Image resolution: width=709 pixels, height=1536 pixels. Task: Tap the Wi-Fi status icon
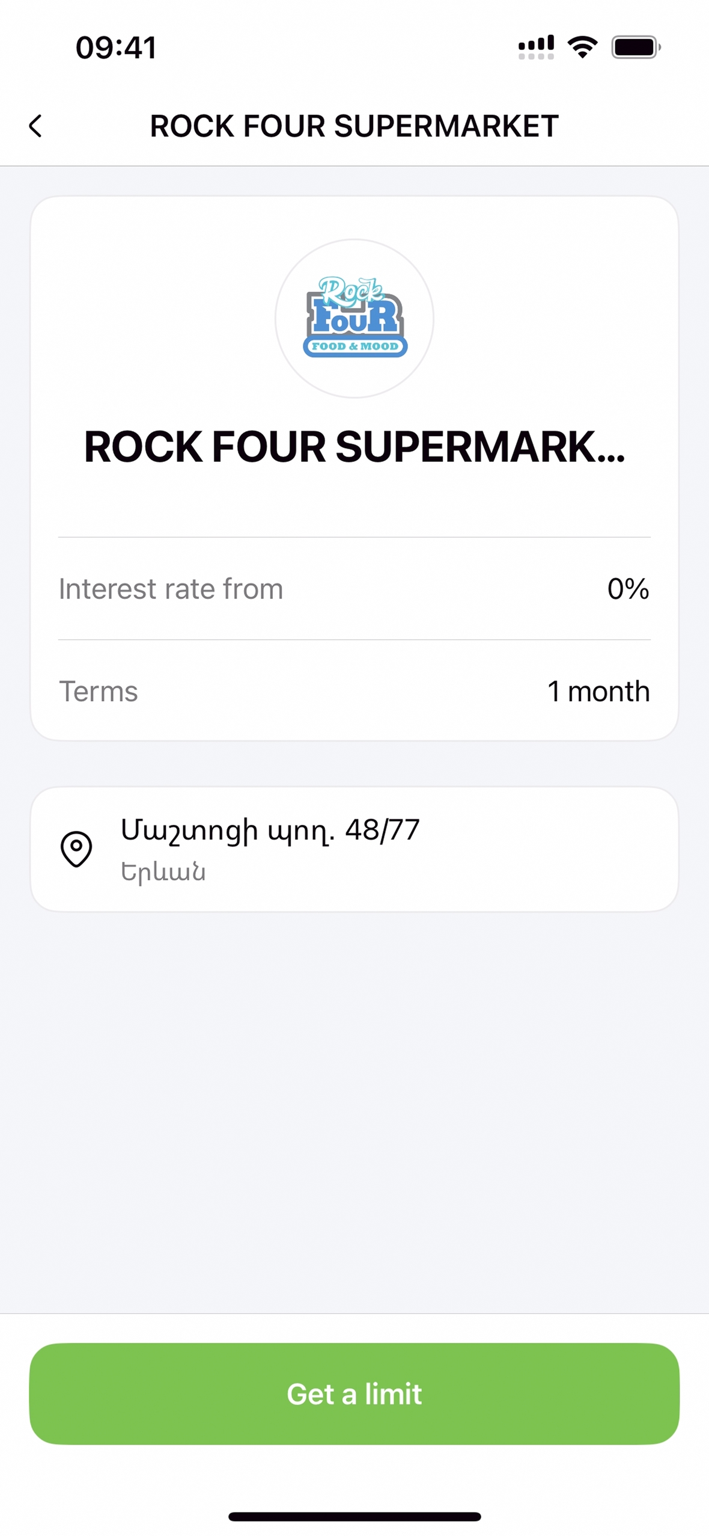[582, 47]
